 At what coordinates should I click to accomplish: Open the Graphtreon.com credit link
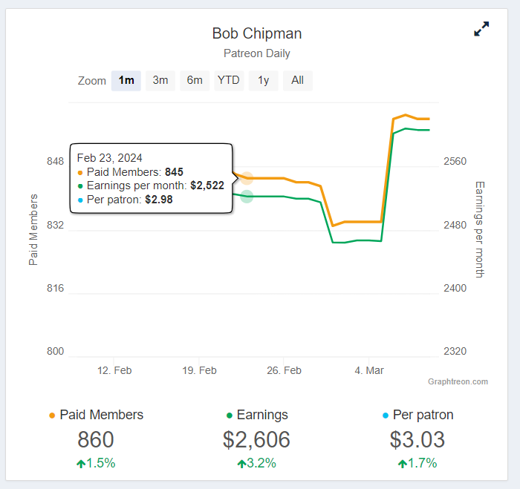click(458, 381)
